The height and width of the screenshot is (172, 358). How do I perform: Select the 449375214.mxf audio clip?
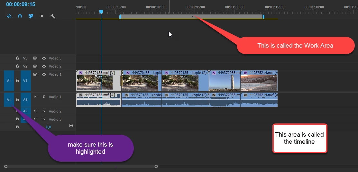coord(259,99)
